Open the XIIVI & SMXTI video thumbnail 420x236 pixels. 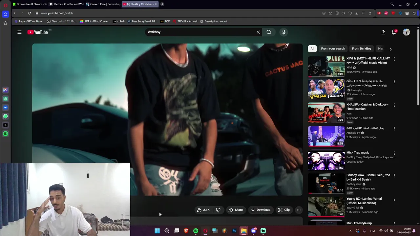point(326,67)
